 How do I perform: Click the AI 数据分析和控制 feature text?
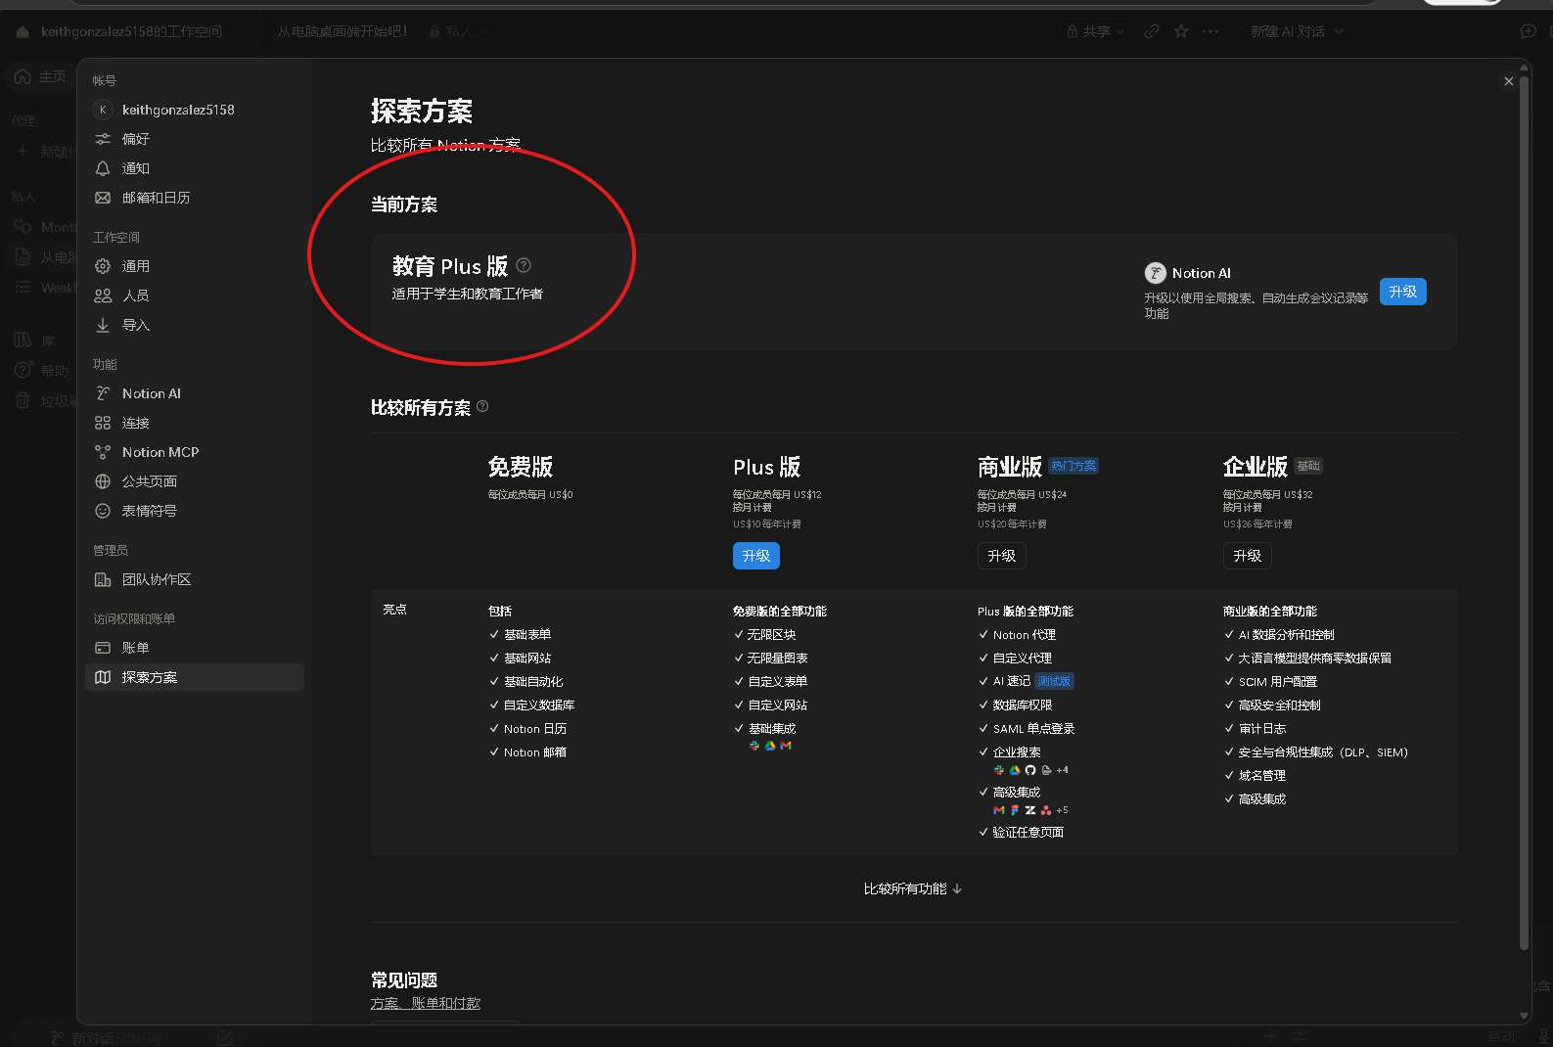[1287, 635]
